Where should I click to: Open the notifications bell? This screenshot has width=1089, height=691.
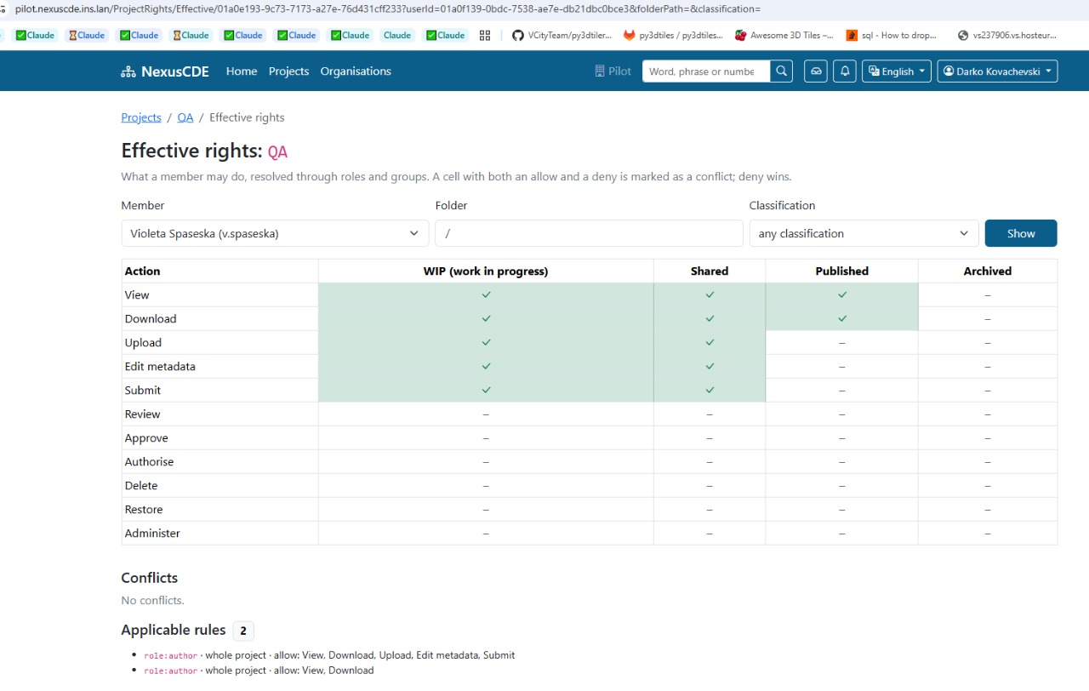tap(845, 71)
